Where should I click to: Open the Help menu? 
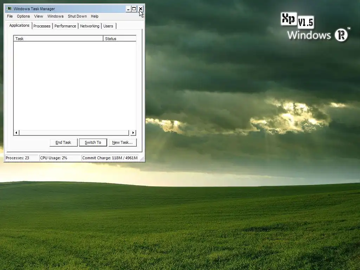95,16
